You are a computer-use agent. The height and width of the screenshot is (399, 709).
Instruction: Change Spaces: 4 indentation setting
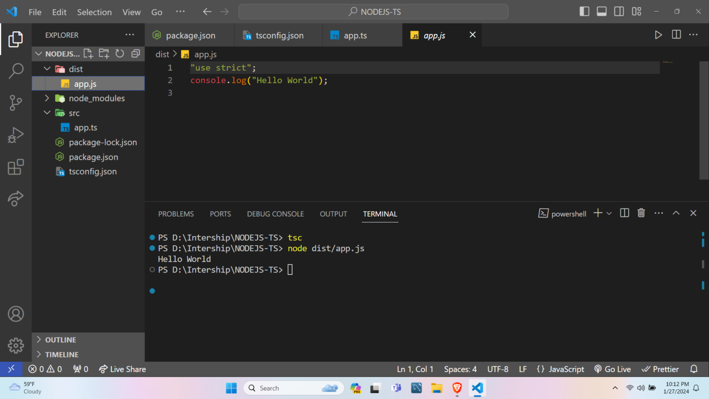coord(460,369)
